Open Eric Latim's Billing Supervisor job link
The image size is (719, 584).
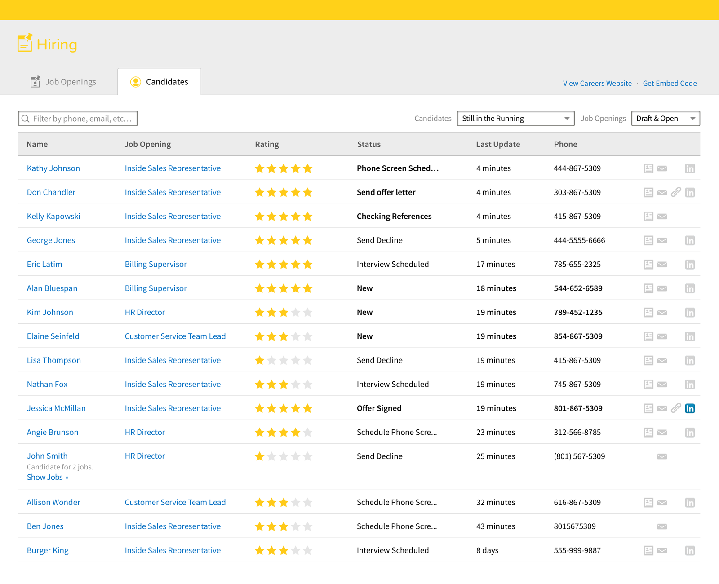[x=155, y=265]
